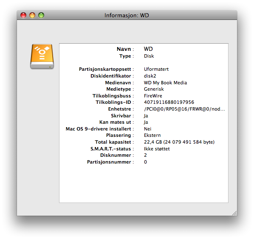254x239 pixels.
Task: Click the 'Ekstern' placement value
Action: [x=152, y=135]
